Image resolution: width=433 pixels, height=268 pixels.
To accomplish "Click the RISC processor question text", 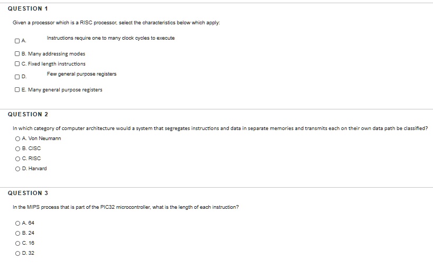I will click(x=116, y=23).
